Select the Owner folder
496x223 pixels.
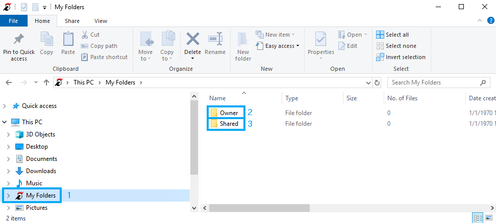pyautogui.click(x=225, y=113)
